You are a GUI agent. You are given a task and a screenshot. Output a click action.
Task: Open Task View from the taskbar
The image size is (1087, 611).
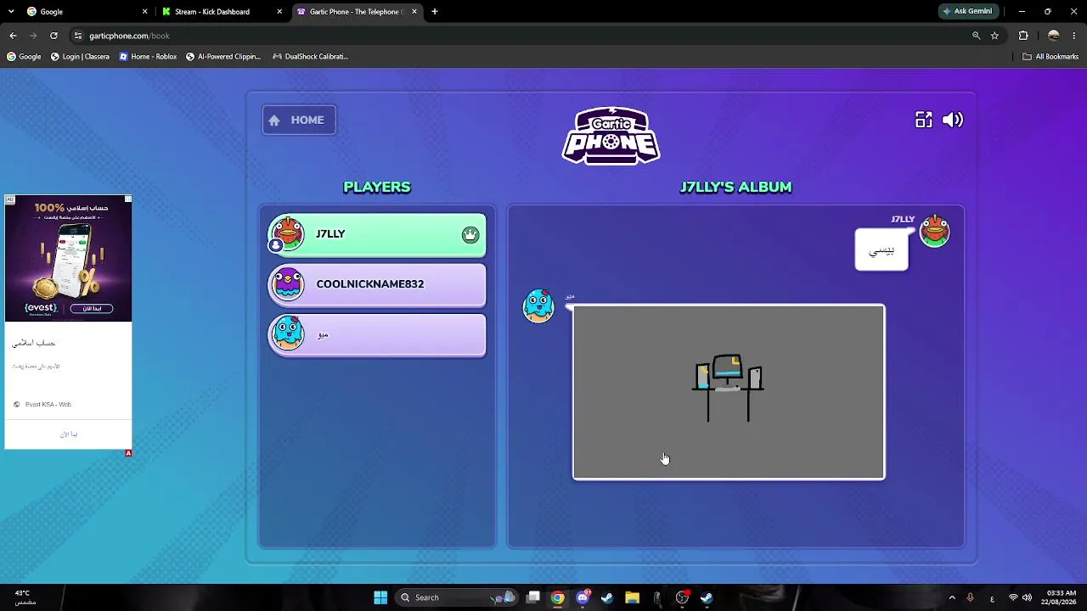533,597
